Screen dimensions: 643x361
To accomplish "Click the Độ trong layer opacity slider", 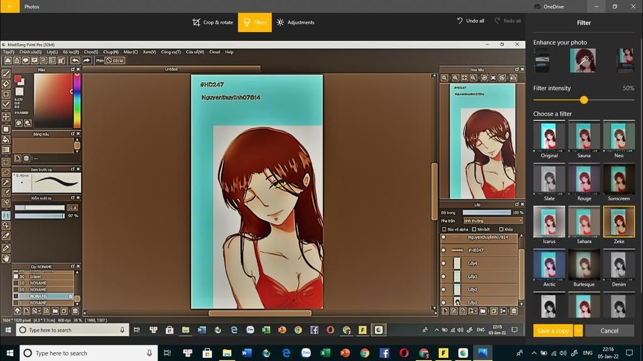I will (x=487, y=212).
